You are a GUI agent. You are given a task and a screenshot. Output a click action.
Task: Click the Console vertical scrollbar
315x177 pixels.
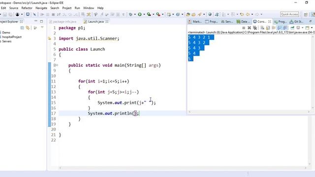[313, 72]
